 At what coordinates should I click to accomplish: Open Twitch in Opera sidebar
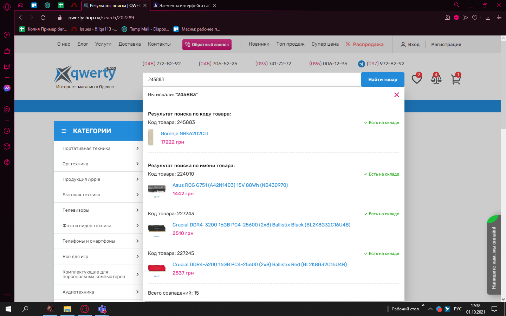coord(7,67)
